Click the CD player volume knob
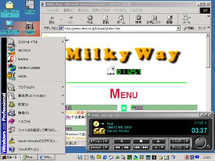The width and height of the screenshot is (215, 161). point(200,143)
